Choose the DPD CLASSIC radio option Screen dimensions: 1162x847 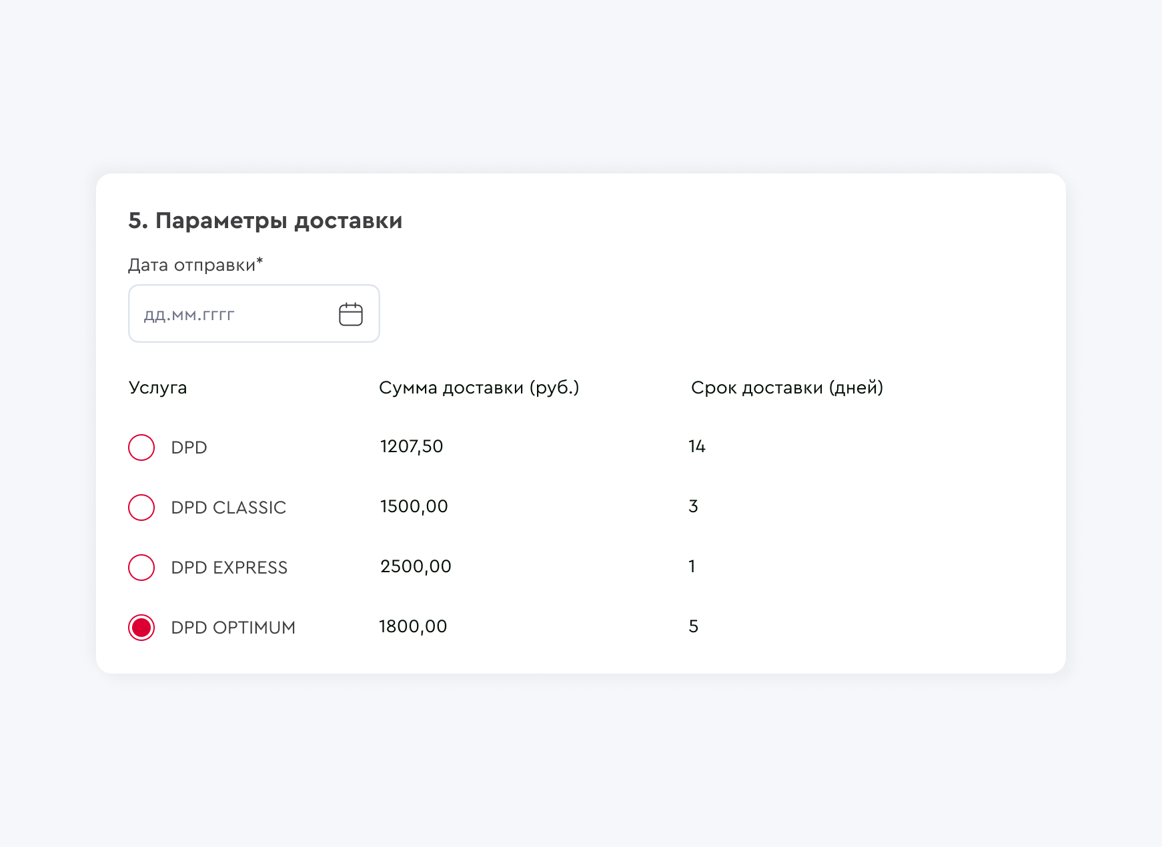pos(141,508)
